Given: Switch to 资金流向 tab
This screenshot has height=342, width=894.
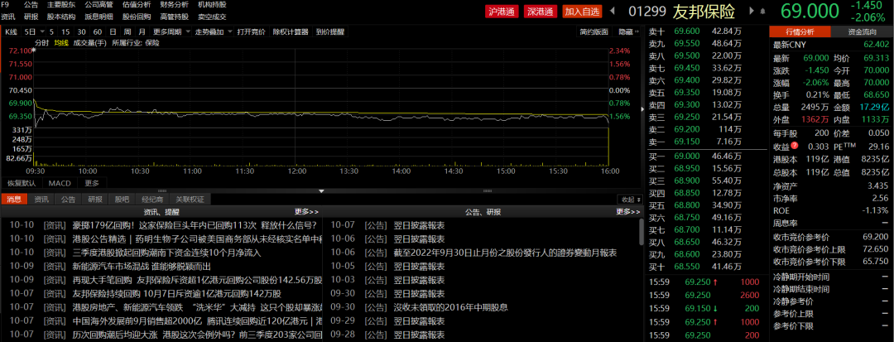Looking at the screenshot, I should tap(862, 32).
